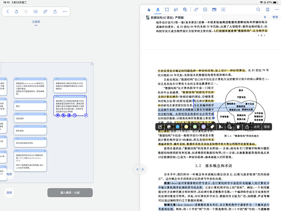Tap the Wi-Fi status icon

click(261, 3)
